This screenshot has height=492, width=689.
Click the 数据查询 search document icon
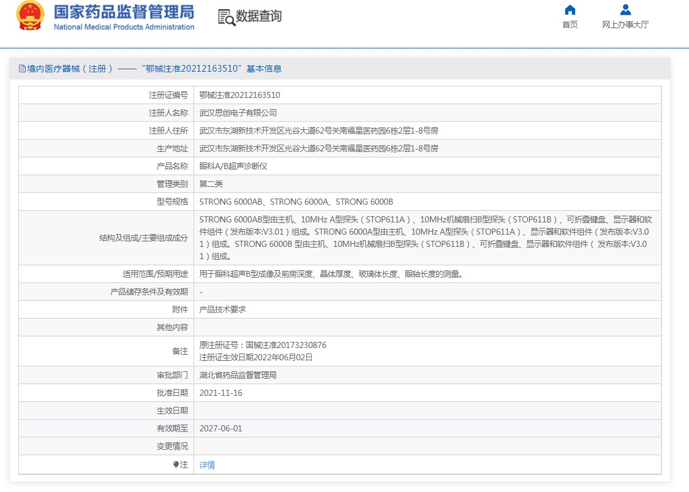tap(226, 17)
